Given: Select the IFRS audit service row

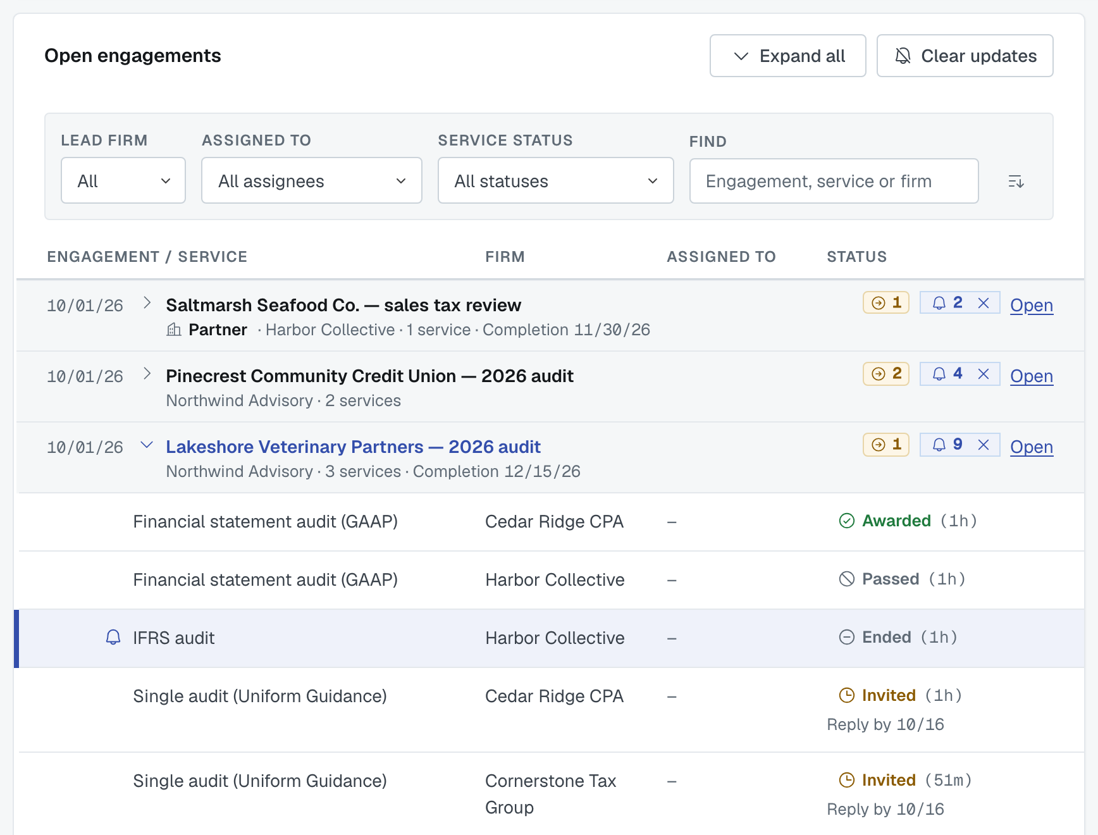Looking at the screenshot, I should tap(549, 638).
